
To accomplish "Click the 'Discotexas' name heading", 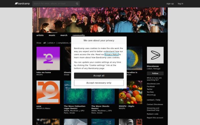I will tap(153, 66).
